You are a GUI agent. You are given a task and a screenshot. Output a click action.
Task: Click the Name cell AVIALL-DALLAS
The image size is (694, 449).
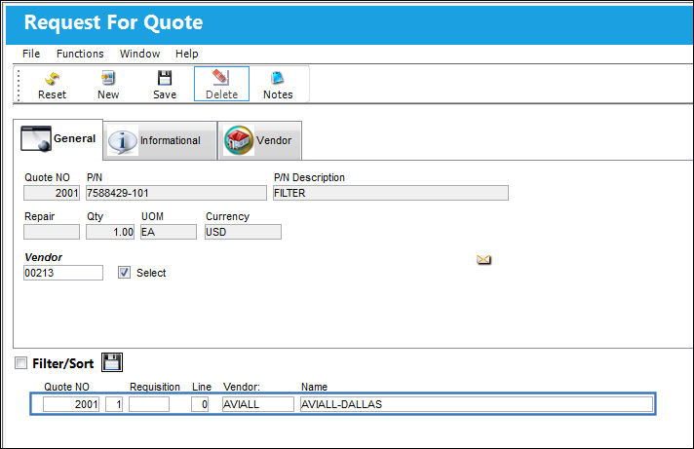point(477,404)
